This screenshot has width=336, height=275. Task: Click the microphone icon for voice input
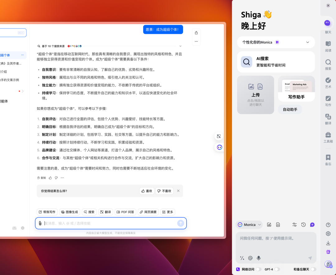pos(259,258)
